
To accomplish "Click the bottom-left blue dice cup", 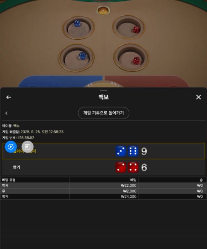I will coord(76,58).
